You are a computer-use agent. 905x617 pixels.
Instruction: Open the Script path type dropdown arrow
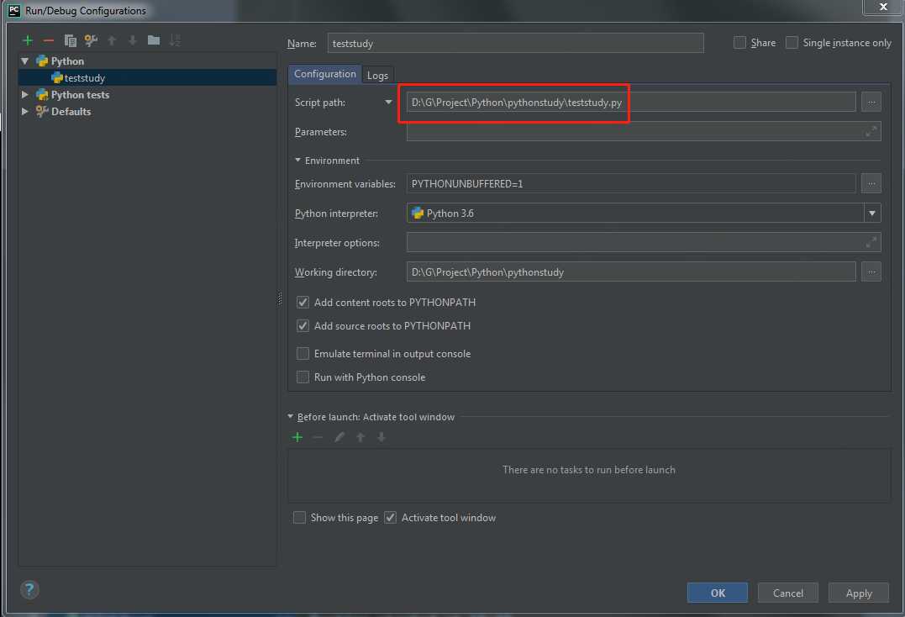pos(388,103)
